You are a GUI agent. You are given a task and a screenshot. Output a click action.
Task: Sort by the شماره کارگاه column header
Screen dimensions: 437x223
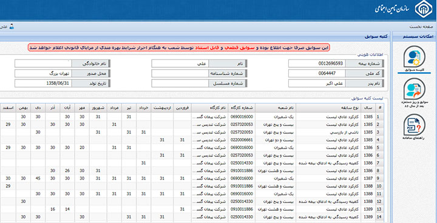pyautogui.click(x=242, y=108)
